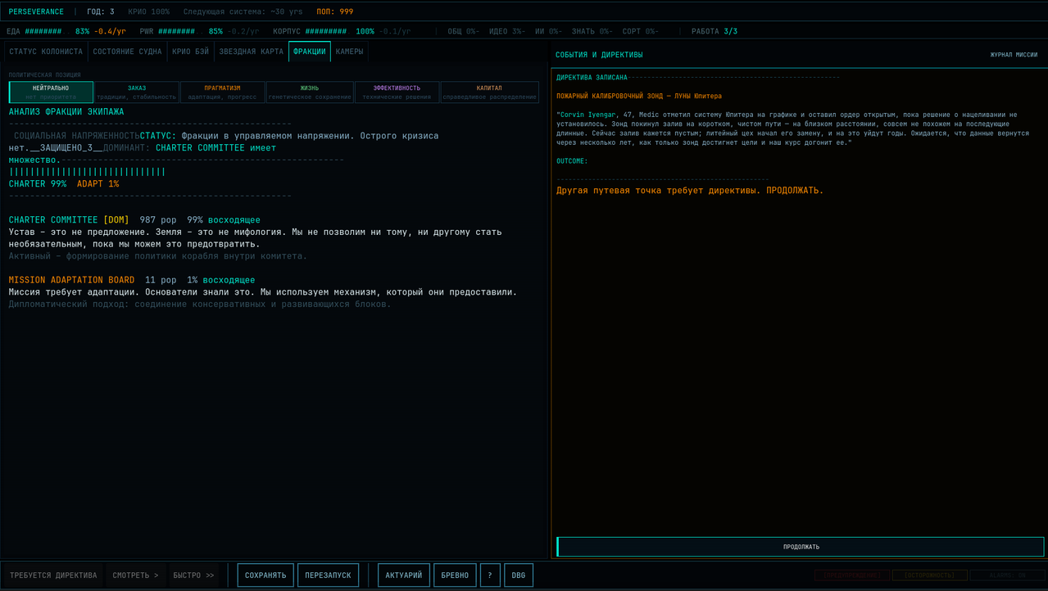Click the CHARTER COMMITTEE [DOM] faction heading
This screenshot has width=1048, height=591.
tap(69, 220)
